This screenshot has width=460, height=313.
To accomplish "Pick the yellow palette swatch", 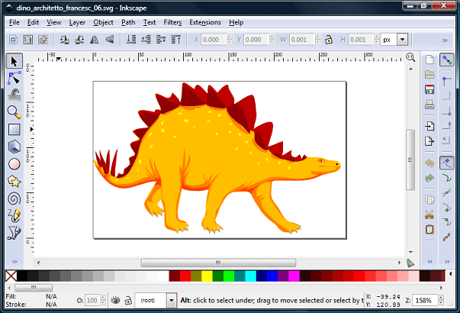I will point(207,276).
